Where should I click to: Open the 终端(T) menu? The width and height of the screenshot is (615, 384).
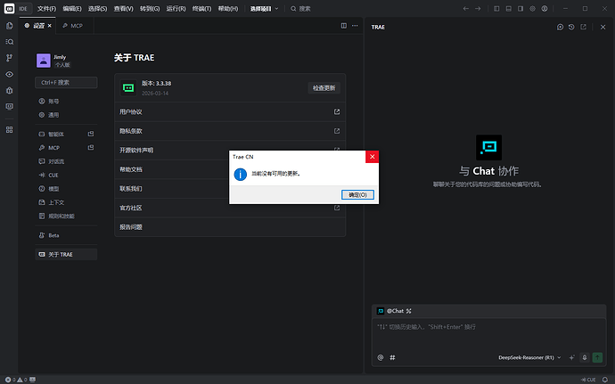pos(201,9)
